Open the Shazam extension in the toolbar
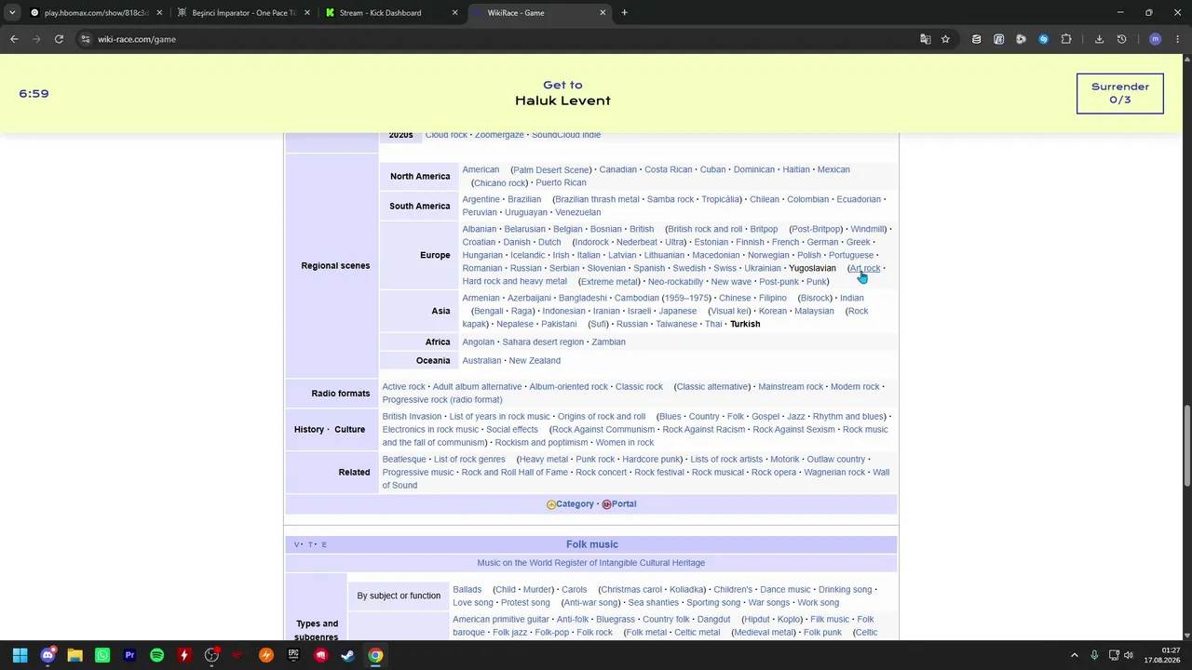The width and height of the screenshot is (1192, 670). [x=1043, y=39]
